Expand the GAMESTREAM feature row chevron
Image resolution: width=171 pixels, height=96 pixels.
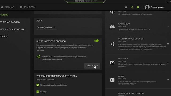(168, 27)
